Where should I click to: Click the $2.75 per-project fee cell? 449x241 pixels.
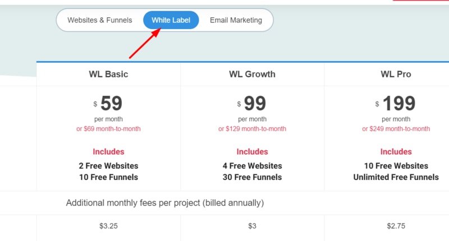click(396, 226)
